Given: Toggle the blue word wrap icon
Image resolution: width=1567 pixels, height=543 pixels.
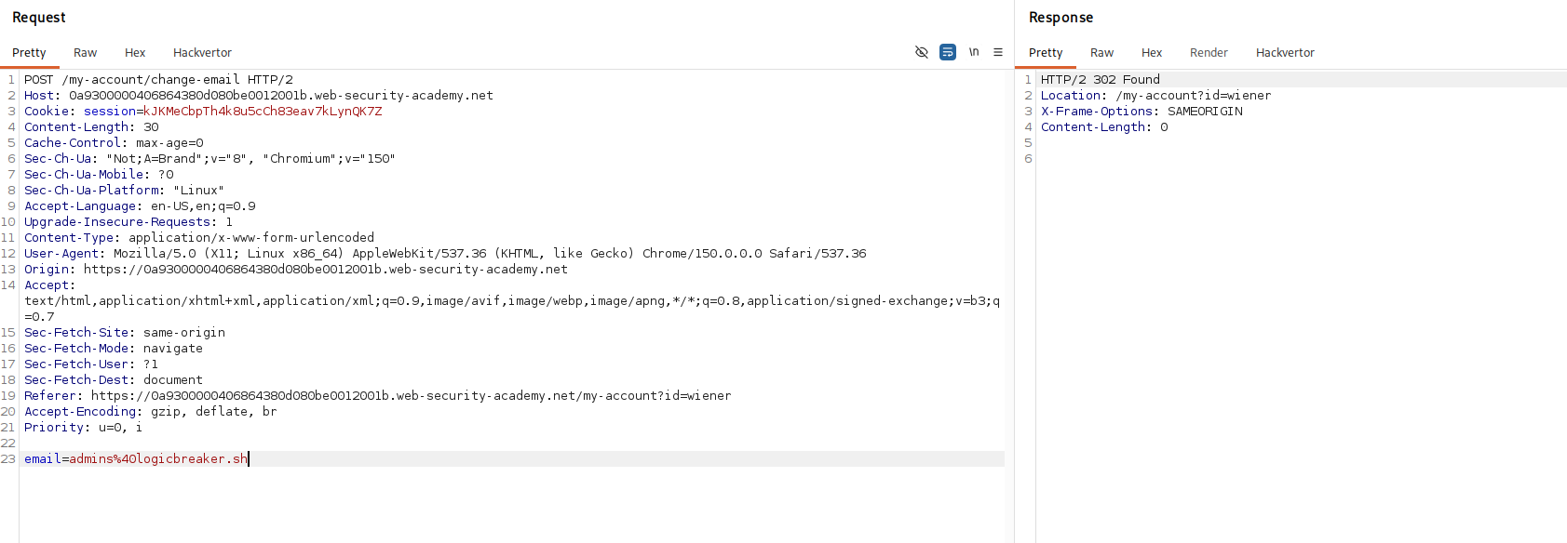Looking at the screenshot, I should pos(948,52).
